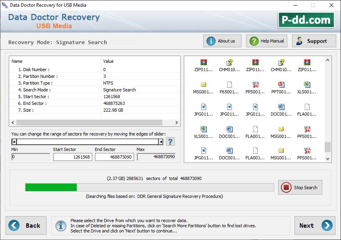Click the Support button
341x240 pixels.
click(x=314, y=41)
